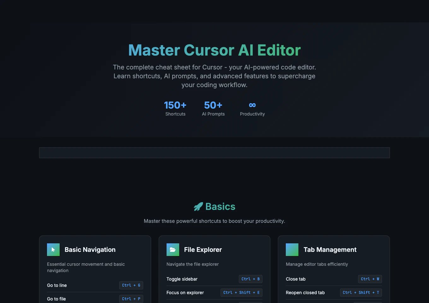The width and height of the screenshot is (429, 303).
Task: Click the Ctrl + P shortcut badge
Action: point(131,299)
